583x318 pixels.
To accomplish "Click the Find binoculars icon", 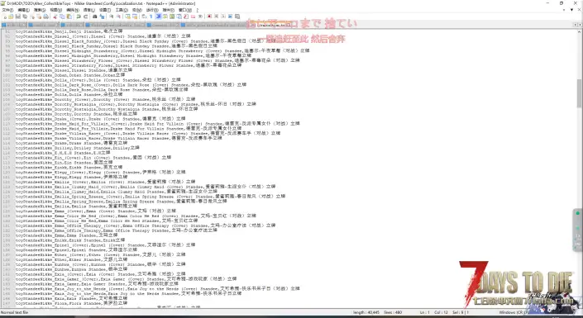I will pos(95,17).
